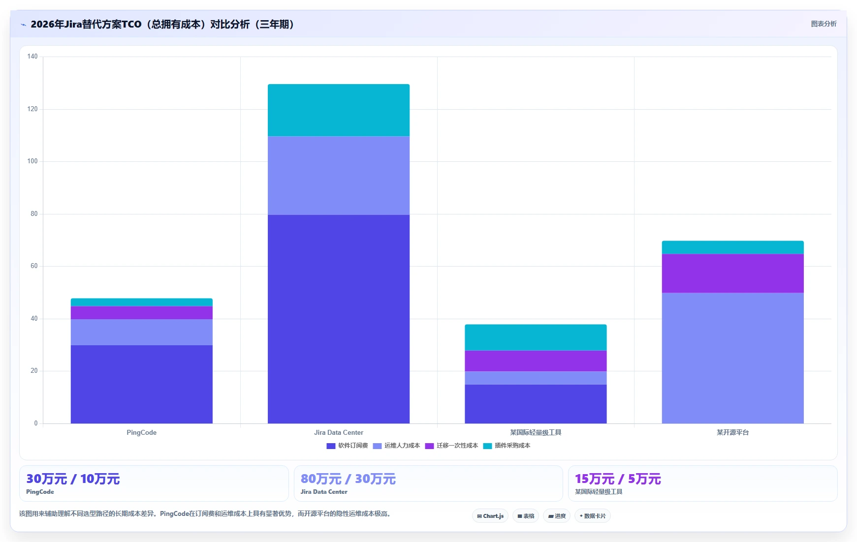
Task: Open the Jira Data Center 80万元 card
Action: point(428,483)
